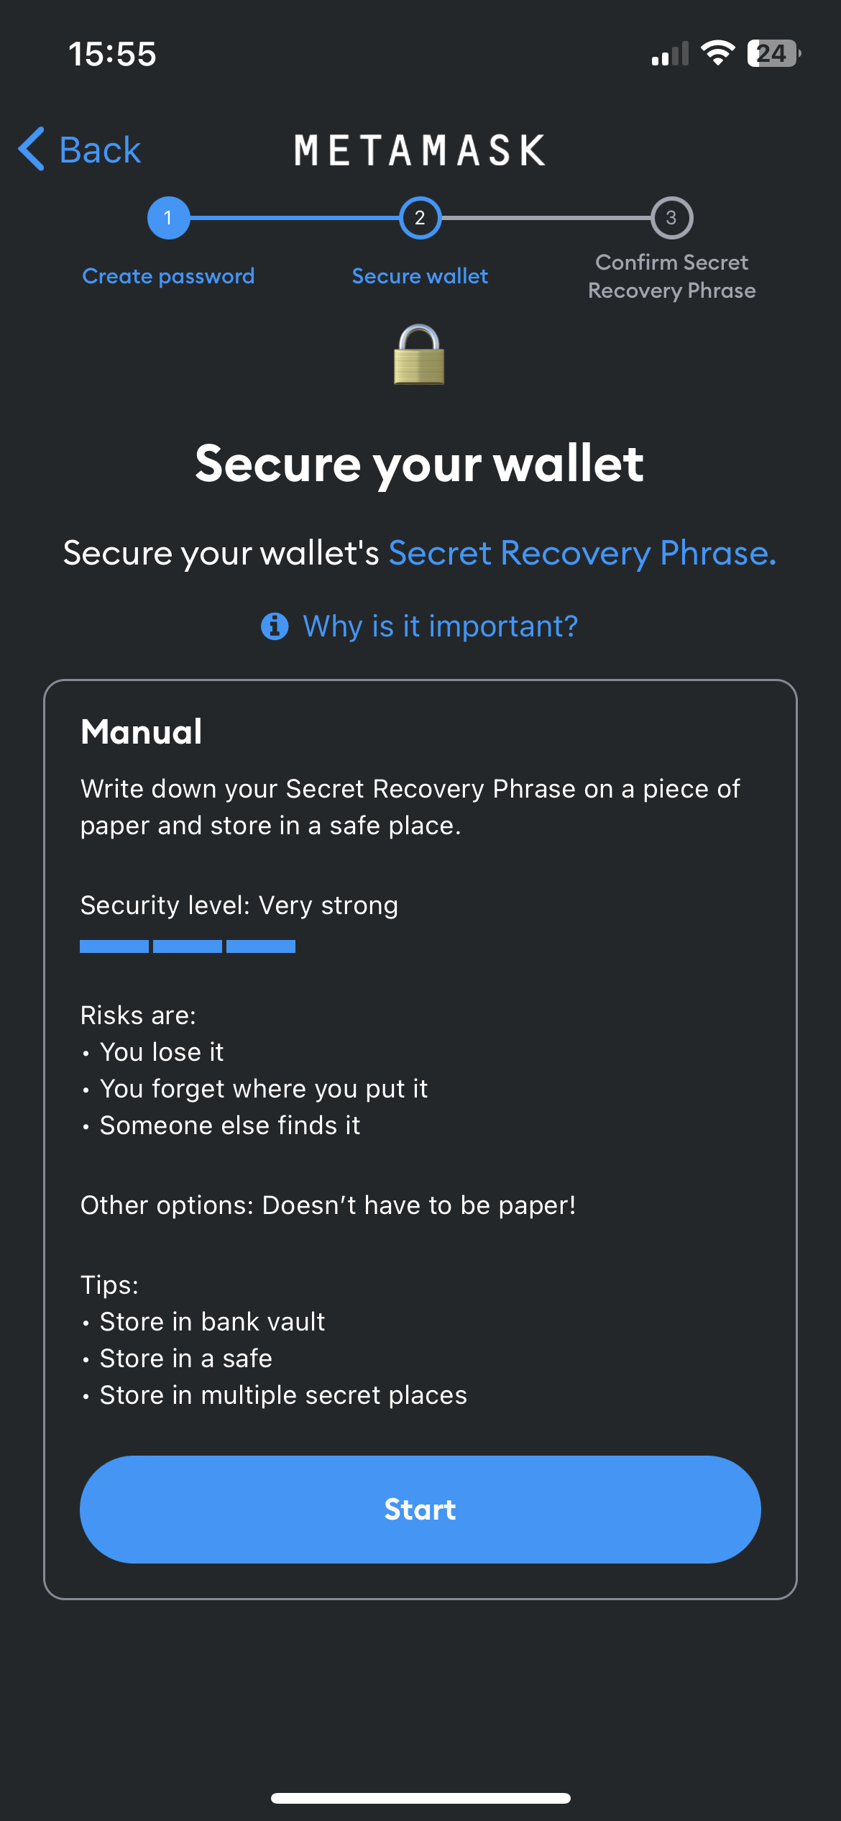The width and height of the screenshot is (841, 1821).
Task: Open the Secret Recovery Phrase link
Action: point(583,553)
